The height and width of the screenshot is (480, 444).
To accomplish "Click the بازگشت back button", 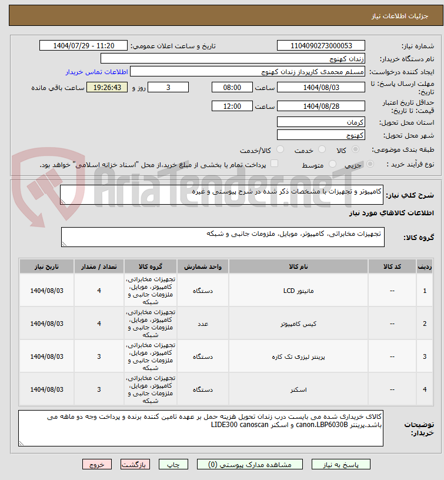I will click(135, 464).
